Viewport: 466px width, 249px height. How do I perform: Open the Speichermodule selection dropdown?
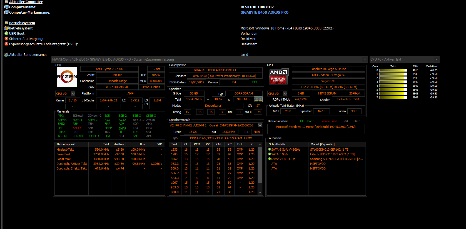tap(260, 125)
